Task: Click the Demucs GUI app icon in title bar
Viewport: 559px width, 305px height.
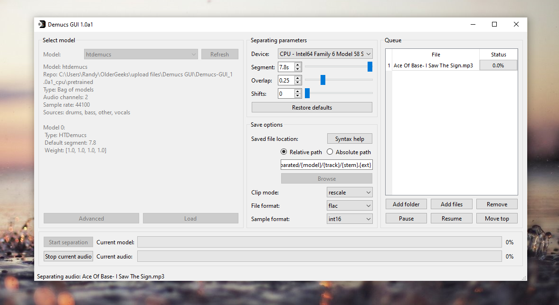Action: (x=42, y=24)
